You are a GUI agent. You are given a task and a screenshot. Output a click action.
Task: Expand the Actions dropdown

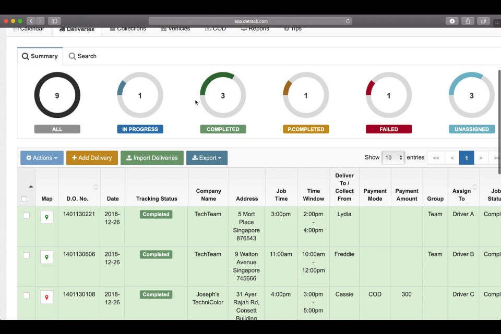pyautogui.click(x=42, y=158)
